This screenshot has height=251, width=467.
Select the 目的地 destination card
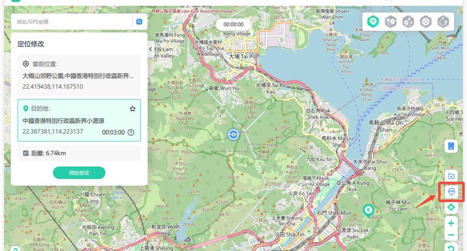tap(79, 120)
